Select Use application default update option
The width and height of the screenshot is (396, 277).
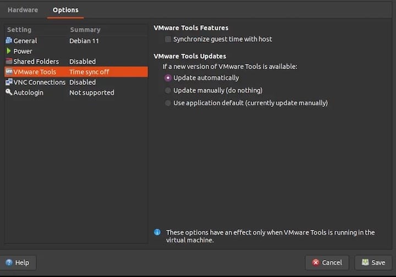[x=168, y=103]
